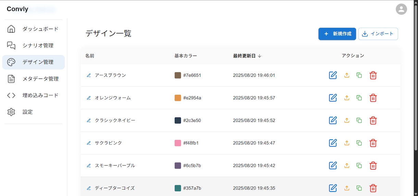
Task: Rename スモーキーパープル with pencil icon
Action: point(89,165)
